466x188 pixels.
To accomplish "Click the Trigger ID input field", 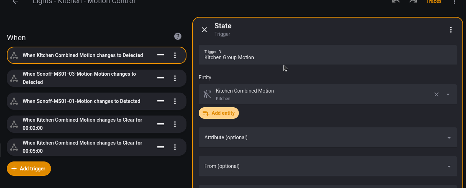I will click(x=327, y=57).
